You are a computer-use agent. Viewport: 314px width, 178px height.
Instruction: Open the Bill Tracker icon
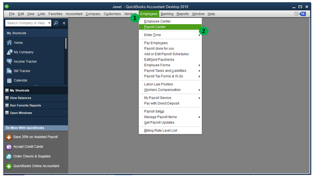point(9,71)
